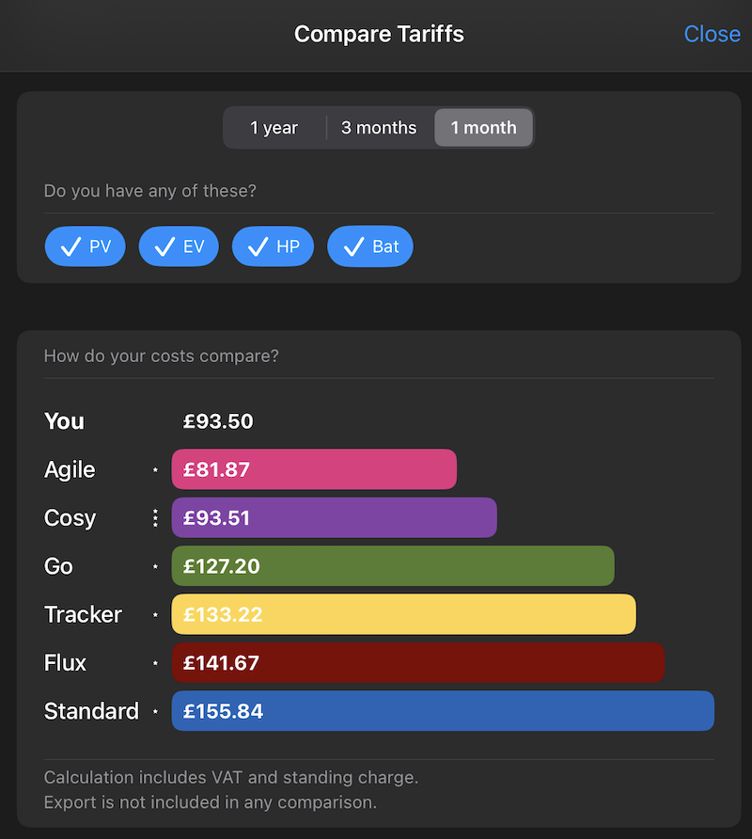
Task: Click the dot icon beside Go
Action: tap(155, 566)
